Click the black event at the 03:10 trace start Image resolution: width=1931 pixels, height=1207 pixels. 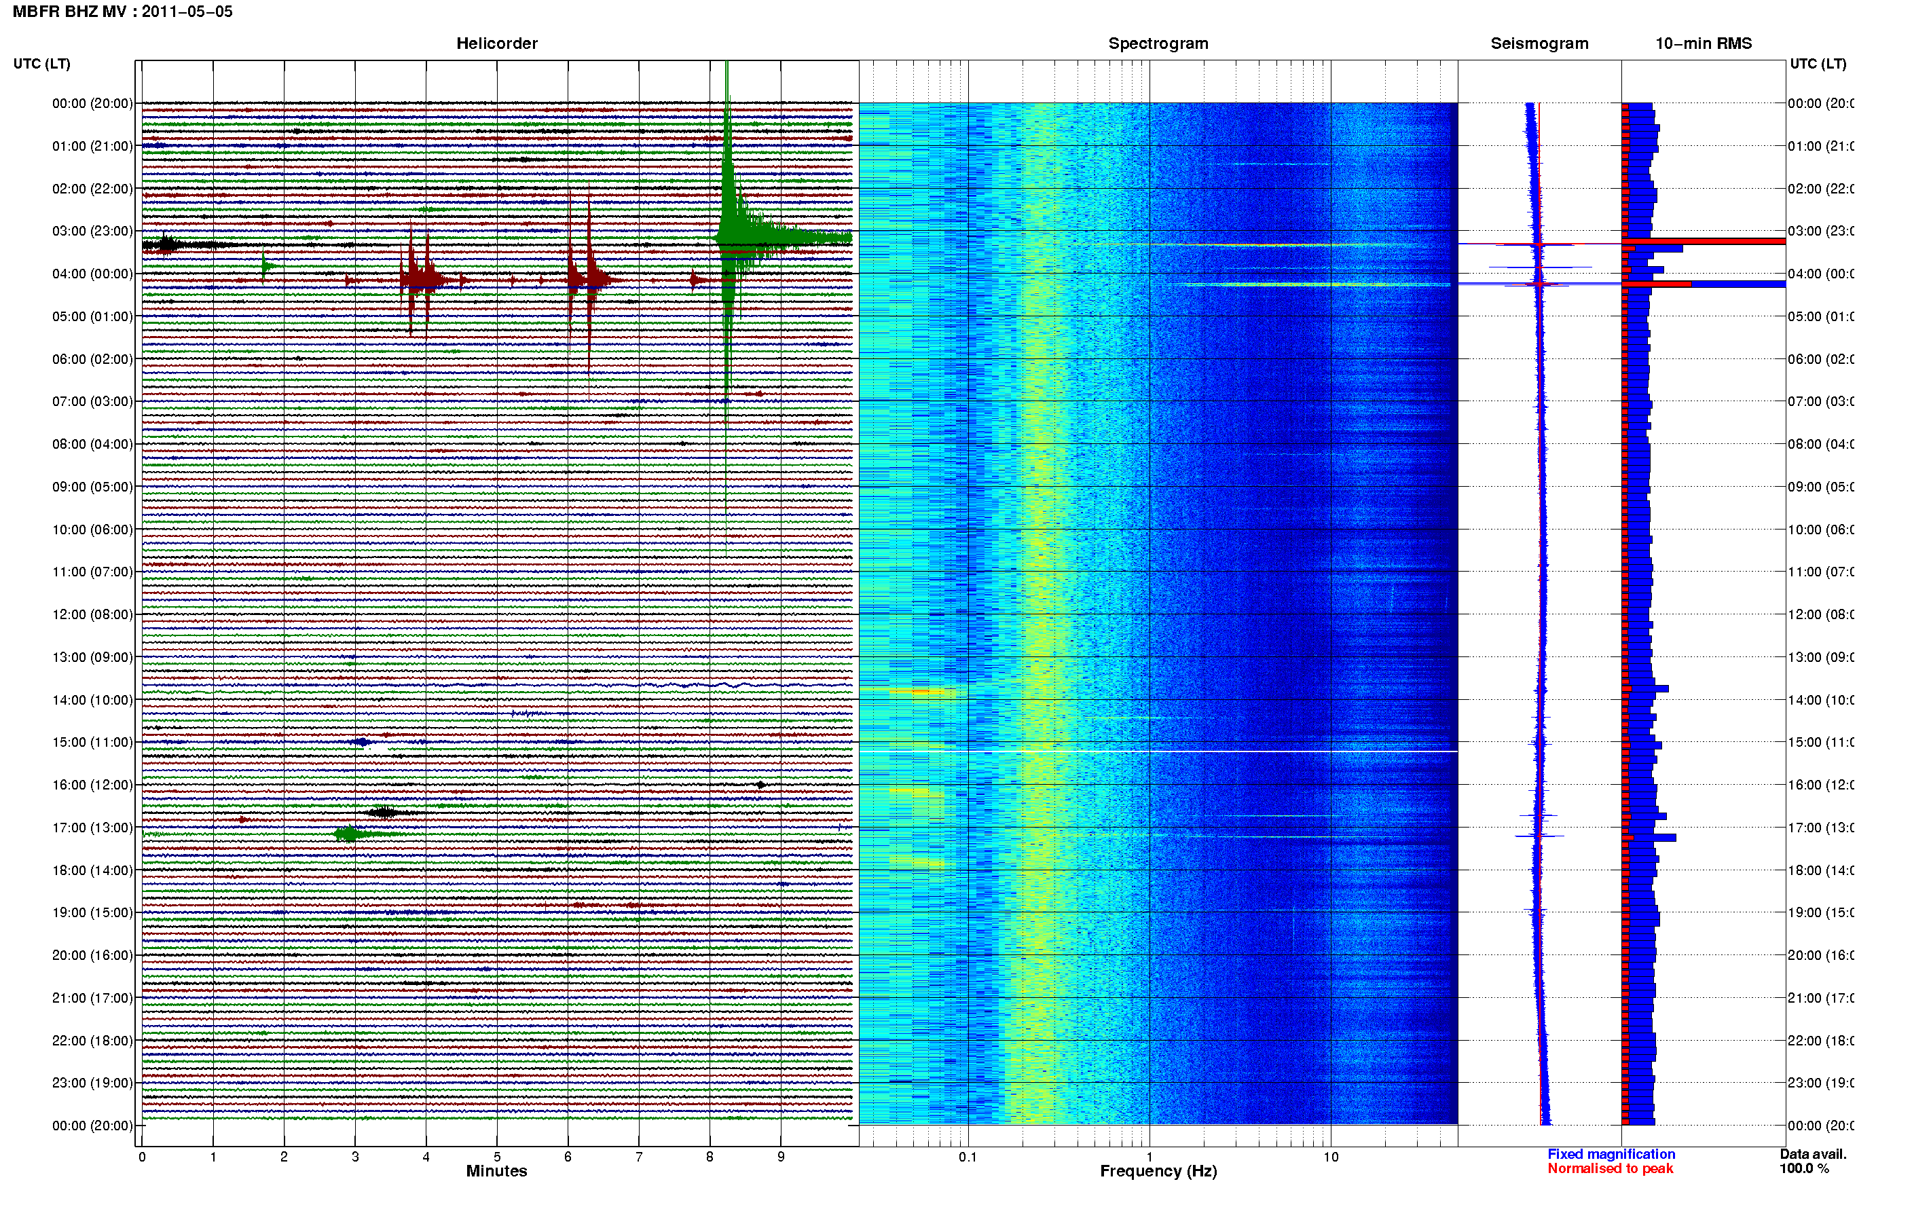[167, 244]
